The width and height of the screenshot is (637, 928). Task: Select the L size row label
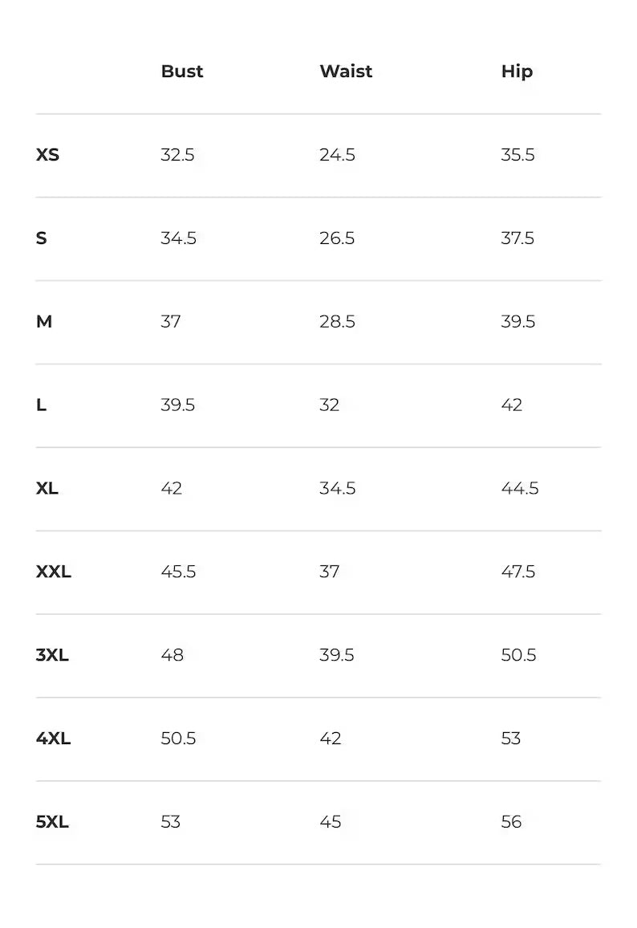pos(42,405)
